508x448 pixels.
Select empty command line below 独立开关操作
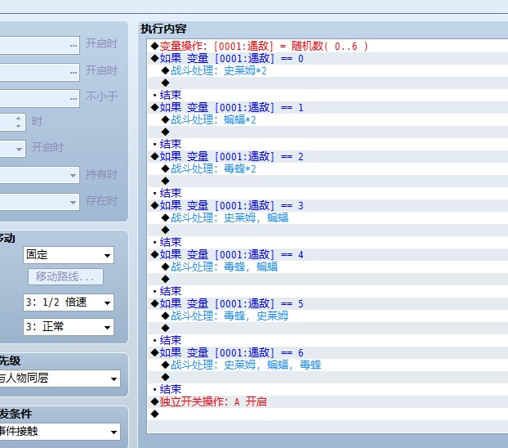click(328, 414)
